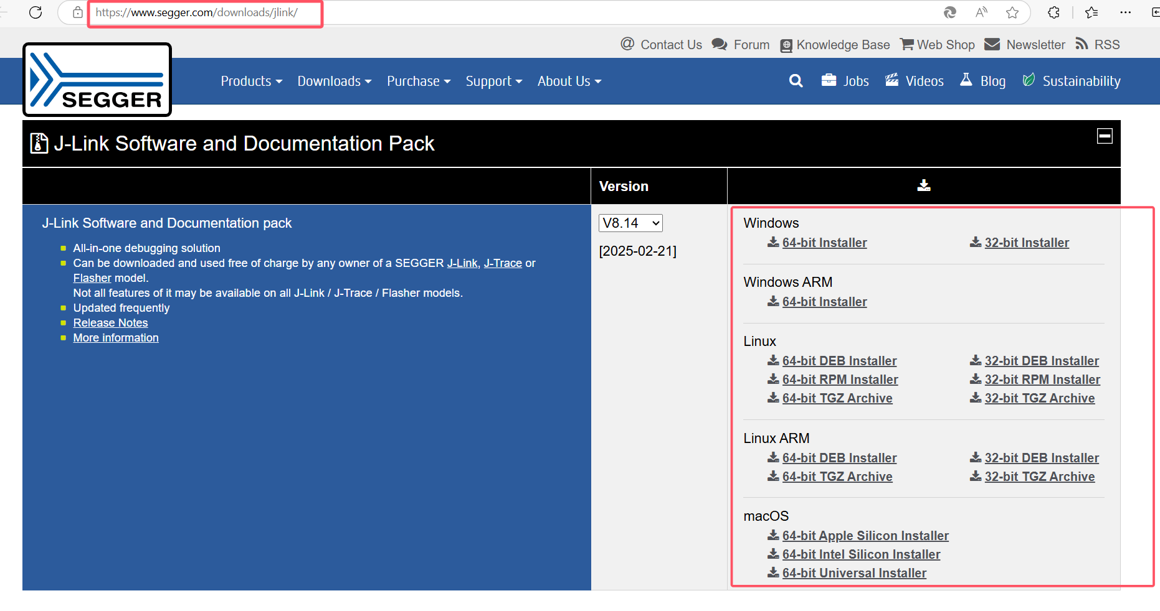Go to the Videos page
Image resolution: width=1160 pixels, height=611 pixels.
[925, 81]
